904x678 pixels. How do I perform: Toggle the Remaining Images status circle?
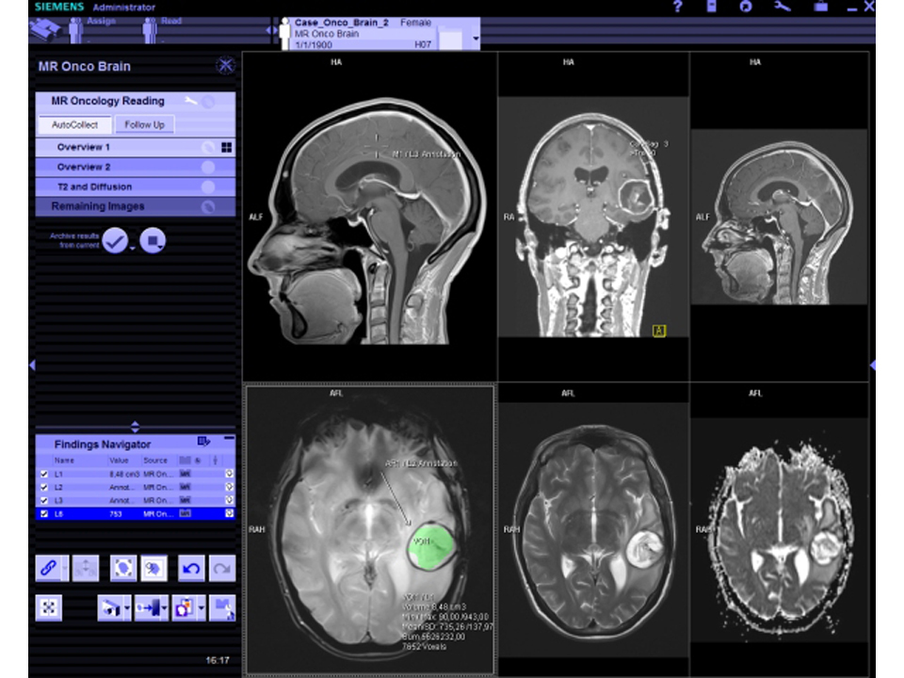pyautogui.click(x=208, y=206)
